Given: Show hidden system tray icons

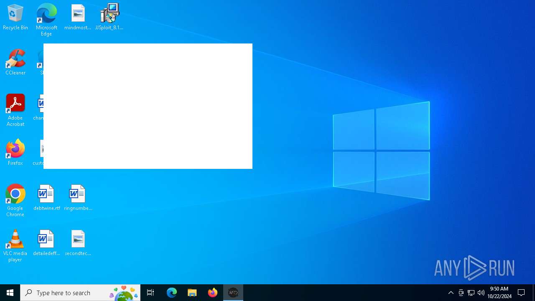Looking at the screenshot, I should 451,293.
